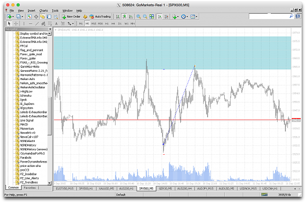The image size is (306, 203).
Task: Open the Window menu
Action: 68,11
